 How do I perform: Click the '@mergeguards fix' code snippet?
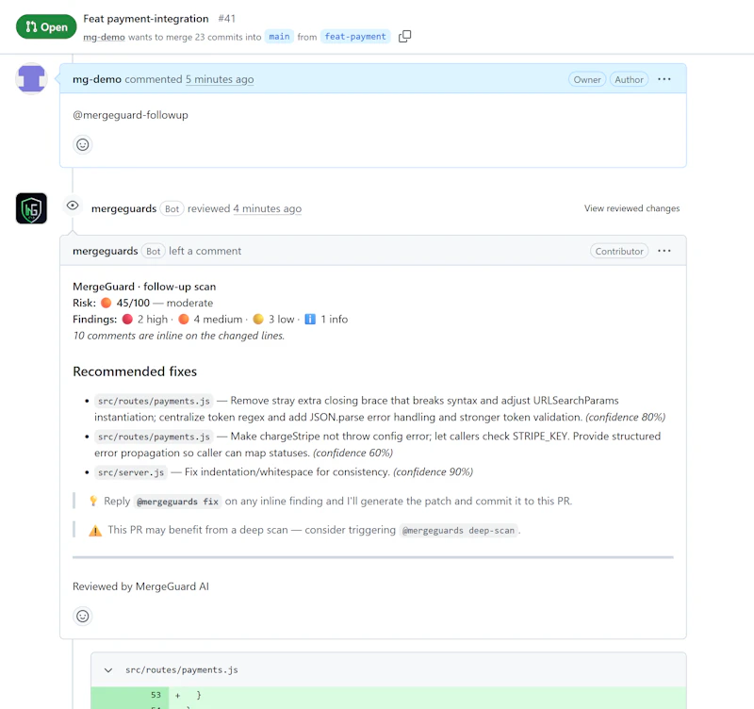click(177, 502)
